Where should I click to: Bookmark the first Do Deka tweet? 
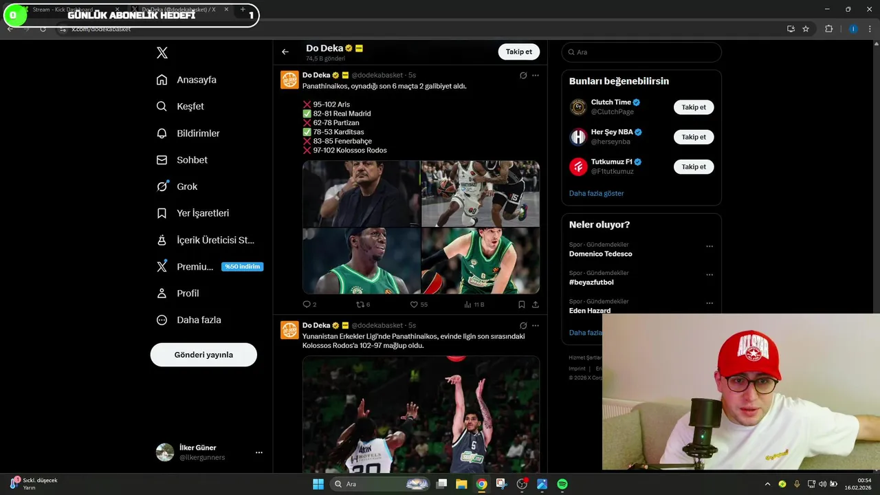click(x=522, y=304)
